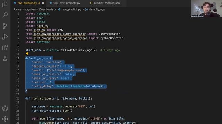This screenshot has height=124, width=222.
Task: Open the Explorer files icon in activity bar
Action: tap(5, 4)
